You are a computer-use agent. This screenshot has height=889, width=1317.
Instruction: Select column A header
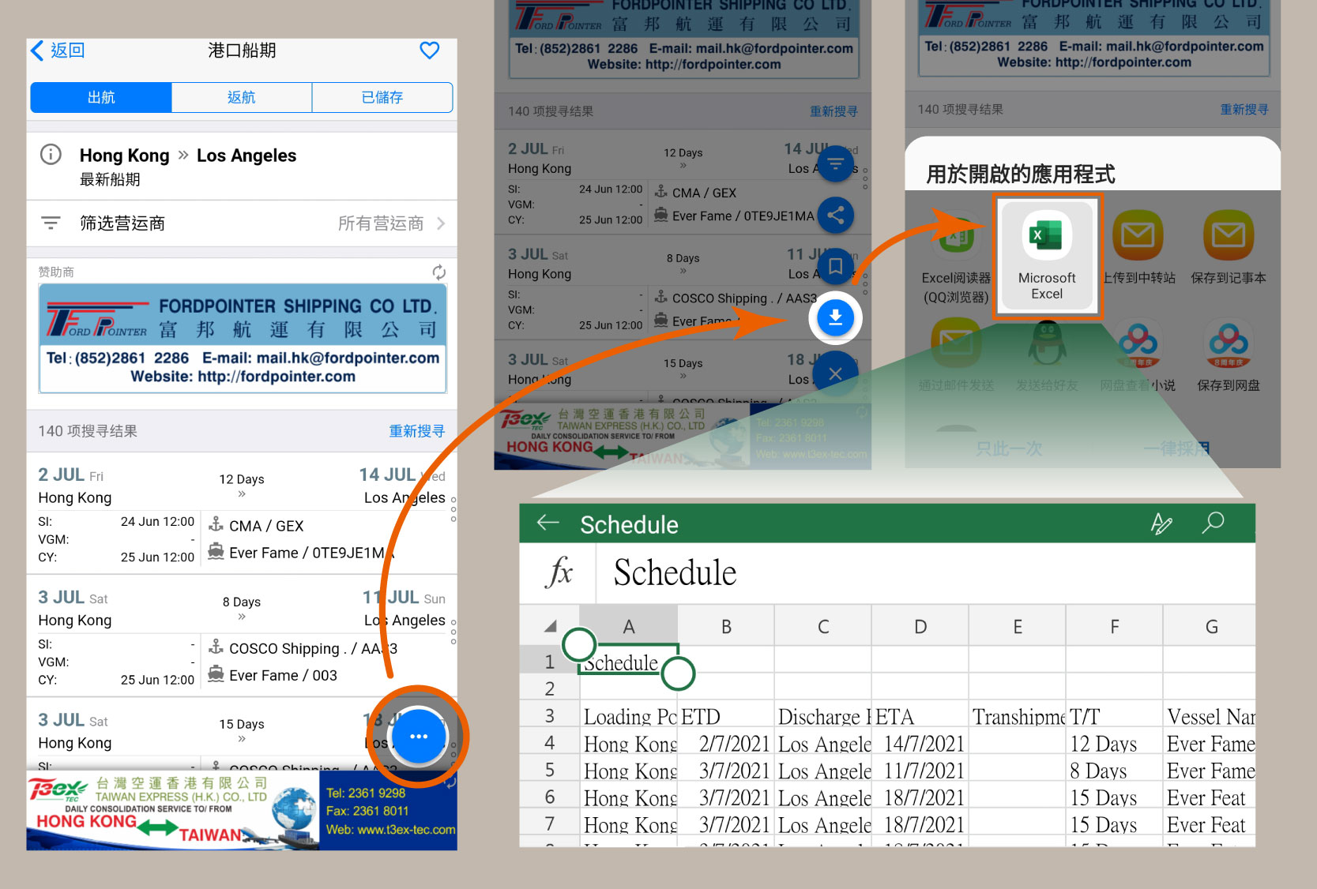629,626
